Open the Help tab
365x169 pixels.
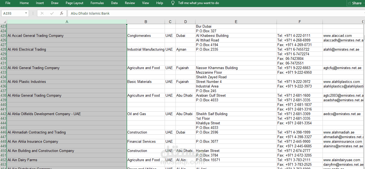160,3
